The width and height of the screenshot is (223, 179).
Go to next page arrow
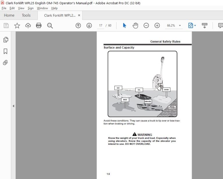[89, 26]
